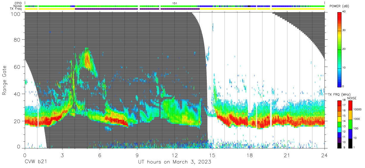Click range gate tick label 80
365x168 pixels.
pos(17,40)
